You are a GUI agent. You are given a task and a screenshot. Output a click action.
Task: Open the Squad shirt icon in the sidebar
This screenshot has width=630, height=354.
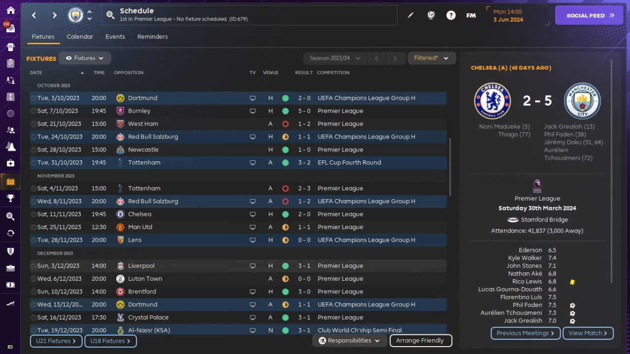[x=10, y=47]
